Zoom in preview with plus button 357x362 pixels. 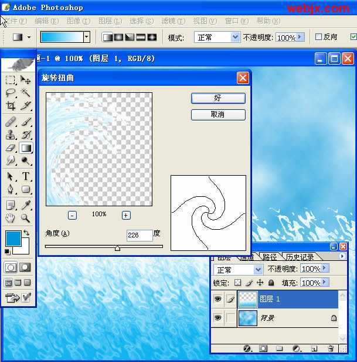click(126, 216)
